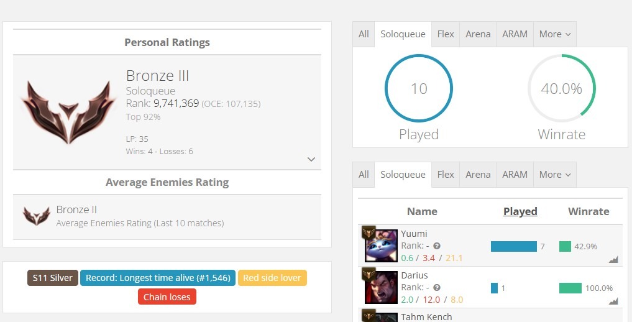Switch to Flex tab in winrate panel
This screenshot has width=632, height=322.
[x=446, y=34]
